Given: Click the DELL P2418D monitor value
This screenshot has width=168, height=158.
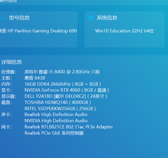Looking at the screenshot, I should pyautogui.click(x=66, y=96).
